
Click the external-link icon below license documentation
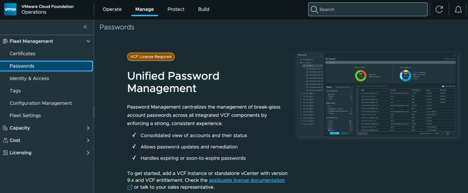[130, 187]
